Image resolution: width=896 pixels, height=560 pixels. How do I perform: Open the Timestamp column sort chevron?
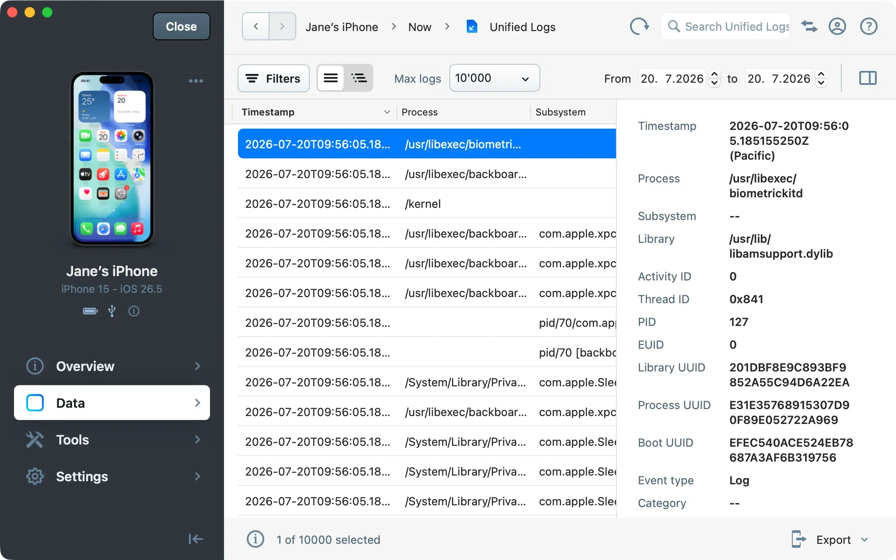tap(387, 112)
